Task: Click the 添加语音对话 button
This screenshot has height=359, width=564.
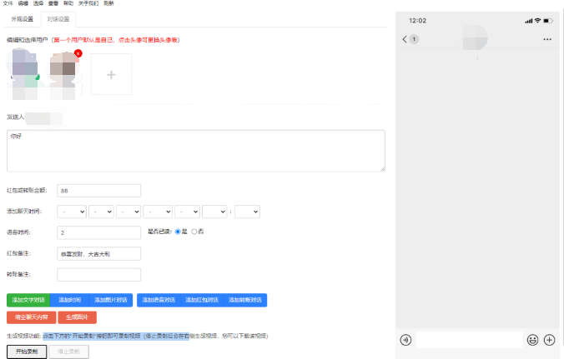Action: coord(159,300)
